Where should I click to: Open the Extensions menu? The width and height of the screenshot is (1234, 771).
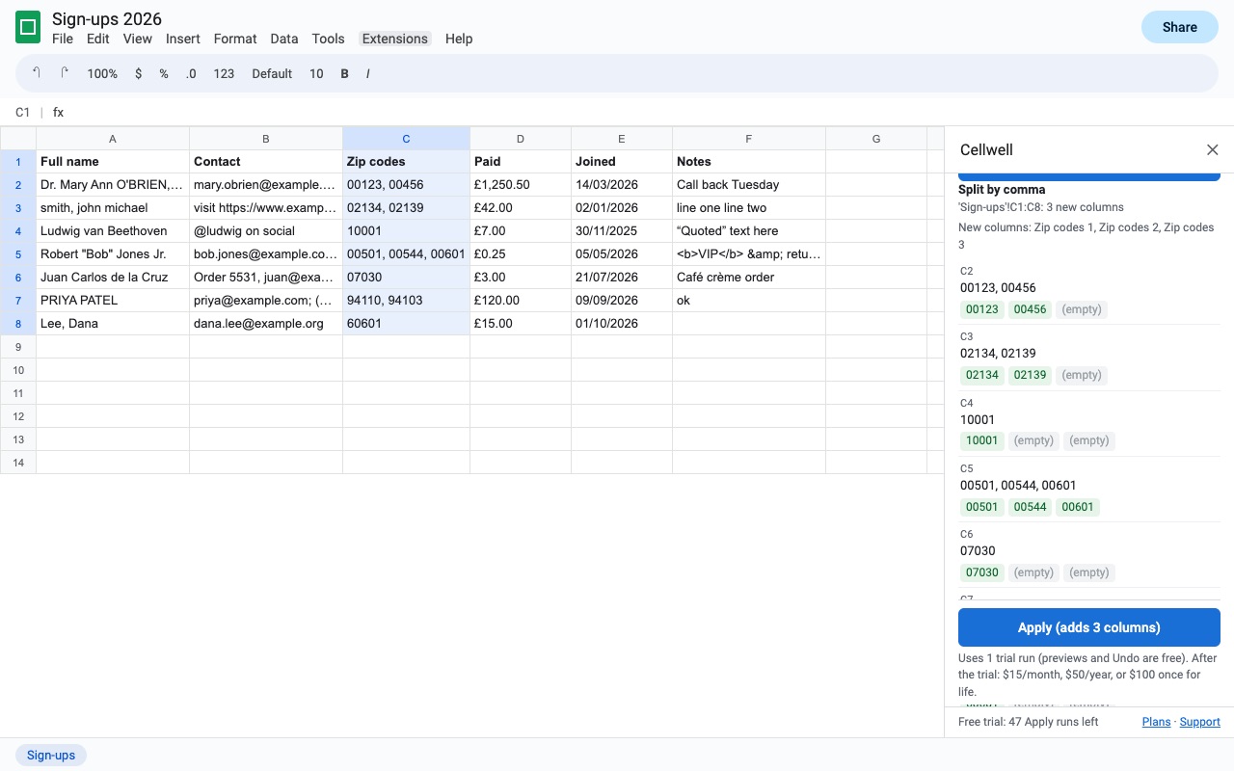(x=395, y=39)
